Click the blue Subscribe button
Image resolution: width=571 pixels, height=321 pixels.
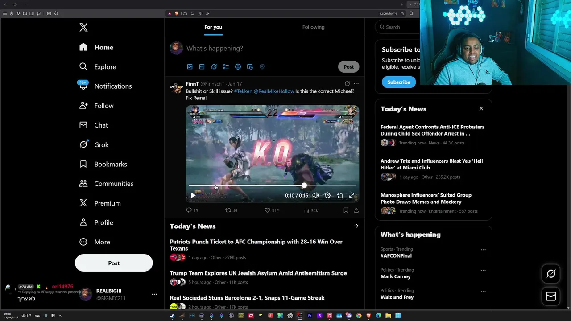click(398, 82)
